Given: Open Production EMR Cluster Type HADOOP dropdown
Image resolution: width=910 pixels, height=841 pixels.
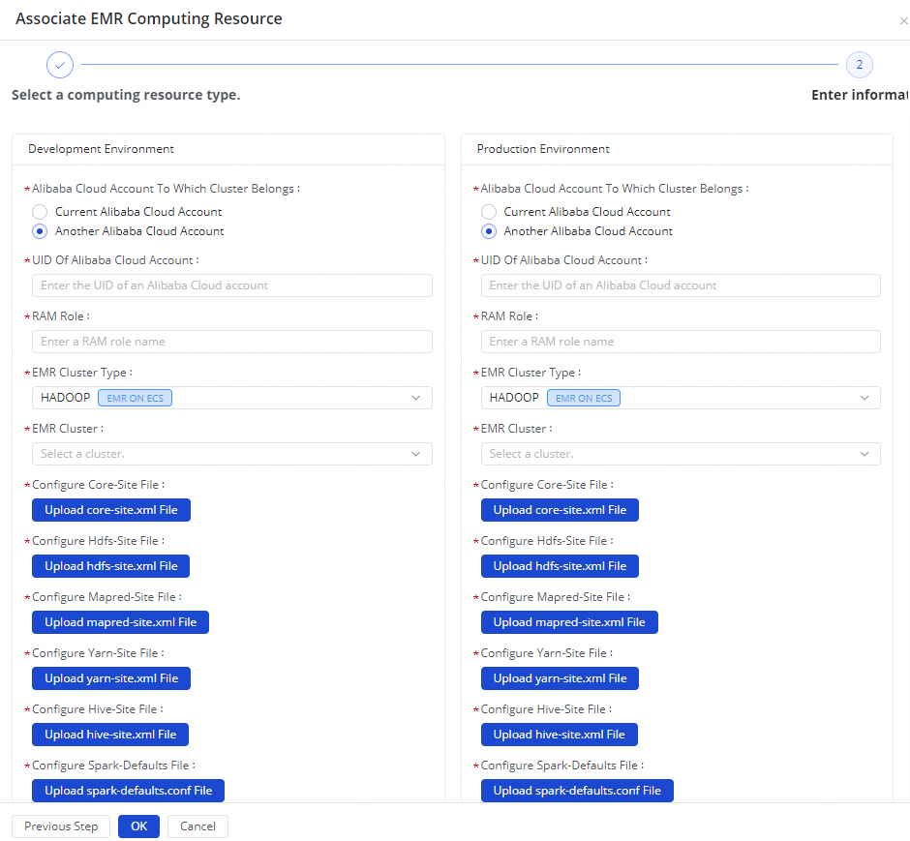Looking at the screenshot, I should pos(681,398).
